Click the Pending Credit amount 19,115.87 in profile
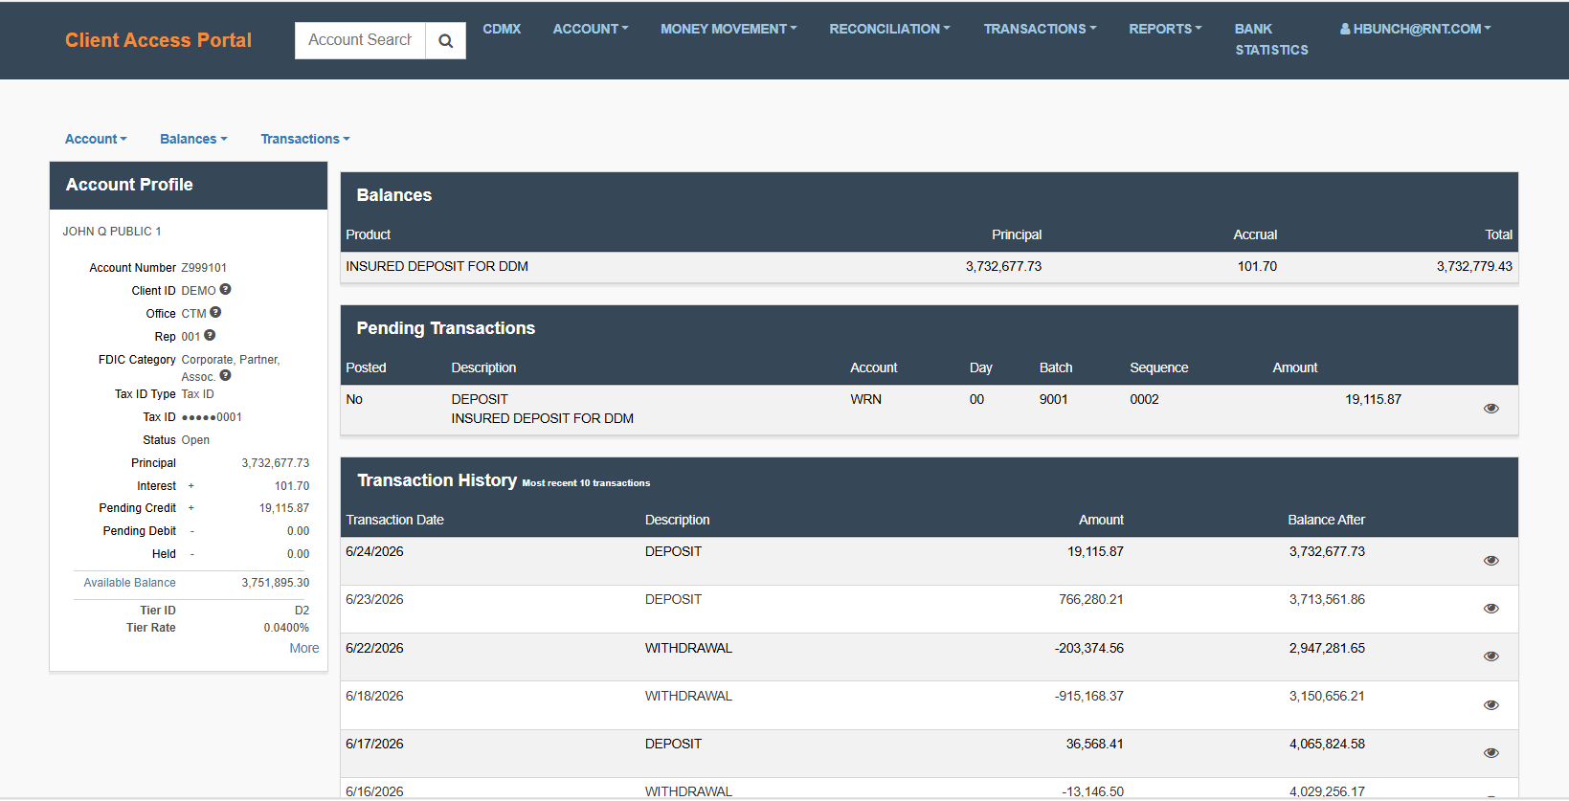Screen dimensions: 1569x801 [x=284, y=508]
